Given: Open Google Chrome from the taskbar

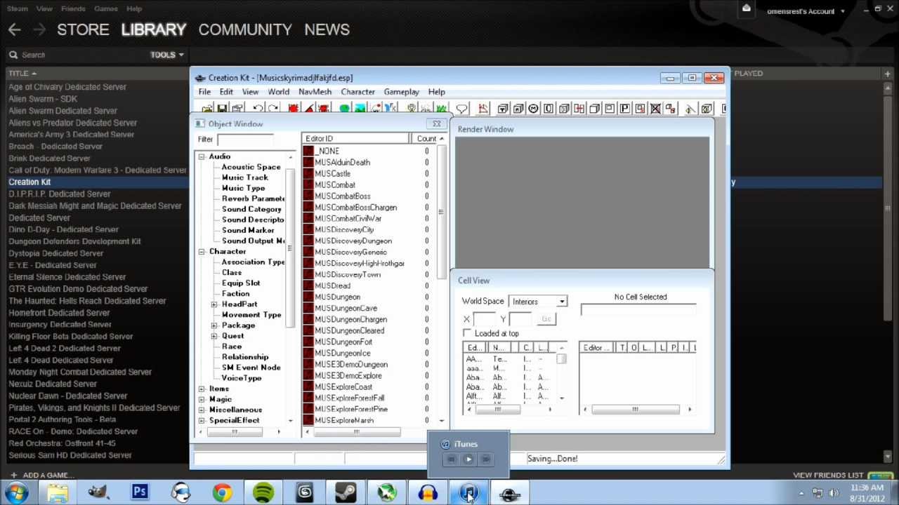Looking at the screenshot, I should point(223,493).
